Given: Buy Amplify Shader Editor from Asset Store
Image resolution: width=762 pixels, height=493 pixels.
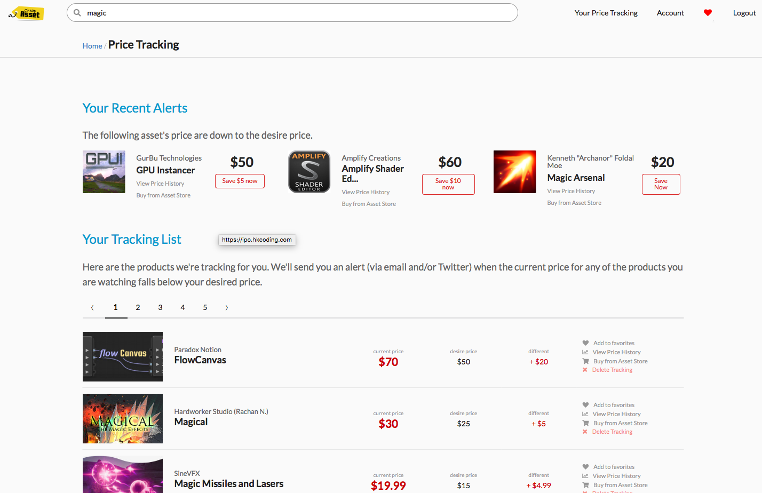Looking at the screenshot, I should pos(369,204).
